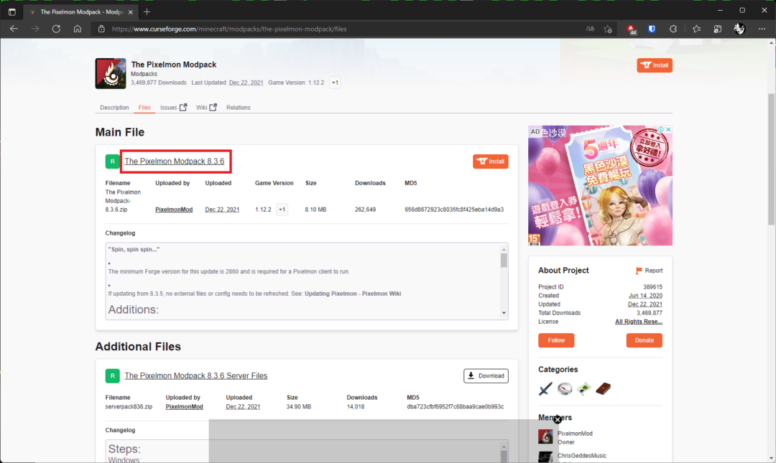This screenshot has width=776, height=463.
Task: Open PixelmonMod owner member profile
Action: coord(575,434)
